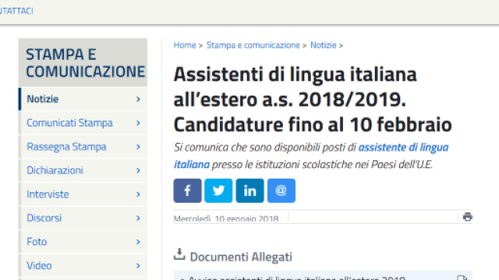
Task: Click chevron next to Discorsi
Action: (138, 218)
